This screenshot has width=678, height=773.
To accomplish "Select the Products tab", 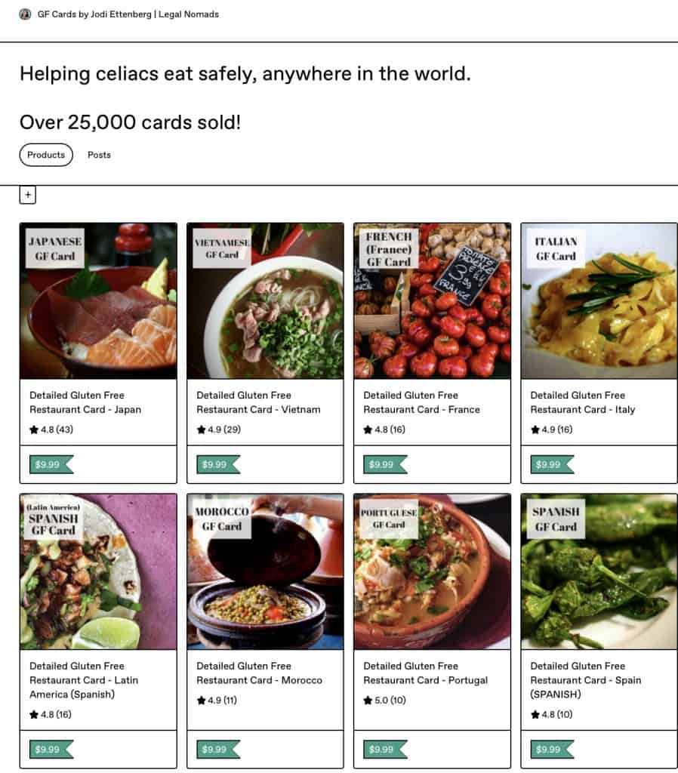I will click(x=45, y=155).
